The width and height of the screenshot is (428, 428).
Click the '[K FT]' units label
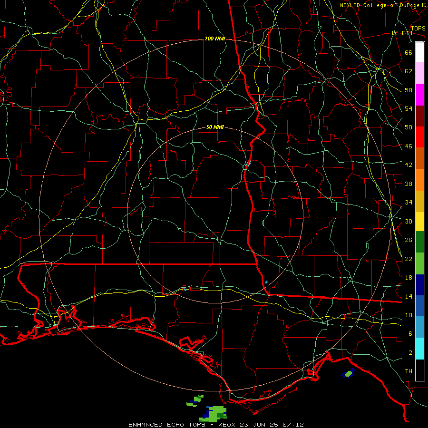click(402, 33)
